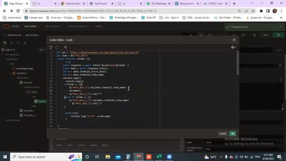Confirm the code with the OK button

click(233, 134)
